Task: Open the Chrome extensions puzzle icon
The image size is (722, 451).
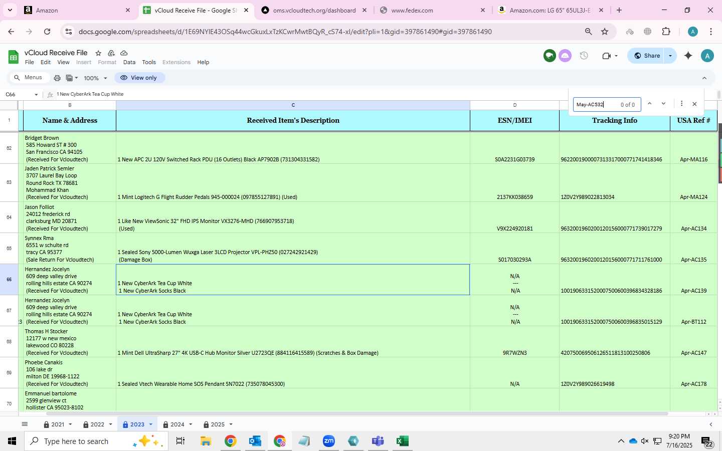Action: 666,32
